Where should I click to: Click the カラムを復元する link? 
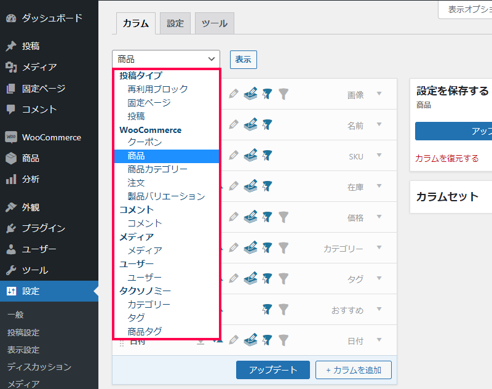[x=447, y=158]
